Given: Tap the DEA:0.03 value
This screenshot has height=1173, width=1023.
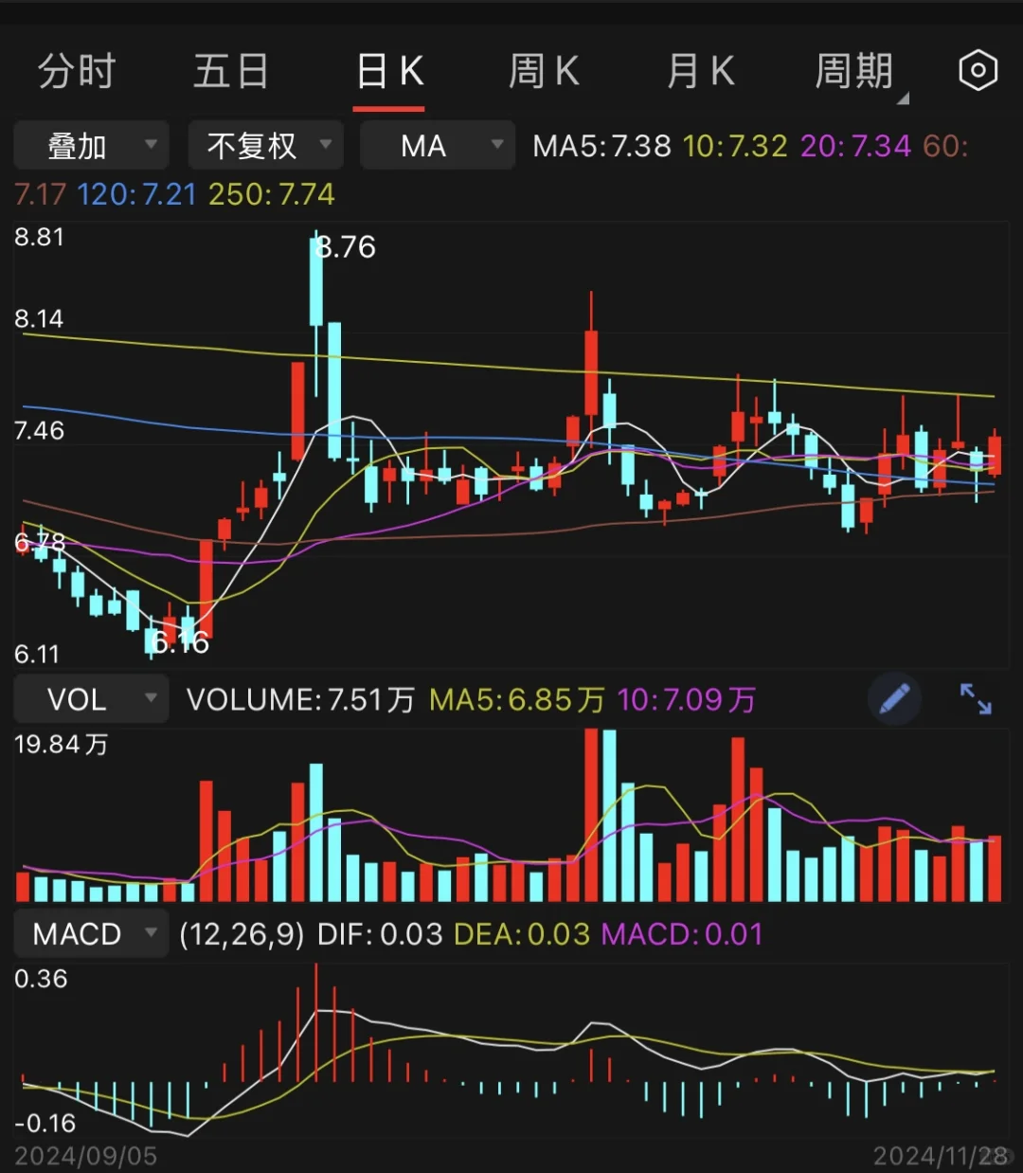Looking at the screenshot, I should coord(522,934).
